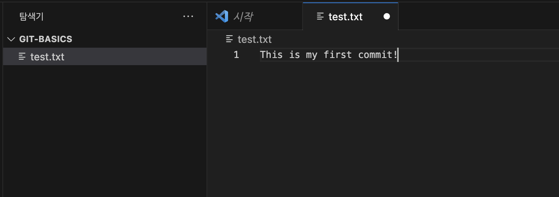Click the word "This" in the editor
The width and height of the screenshot is (559, 197).
coord(272,55)
